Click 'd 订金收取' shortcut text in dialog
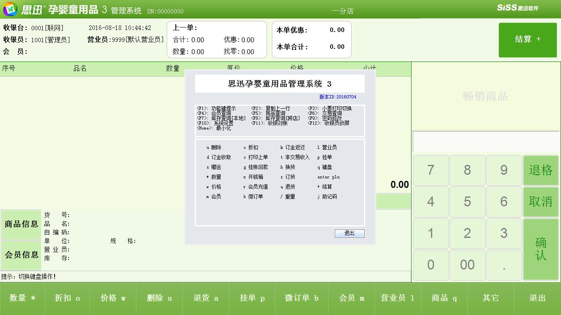Image resolution: width=561 pixels, height=315 pixels. click(x=218, y=157)
